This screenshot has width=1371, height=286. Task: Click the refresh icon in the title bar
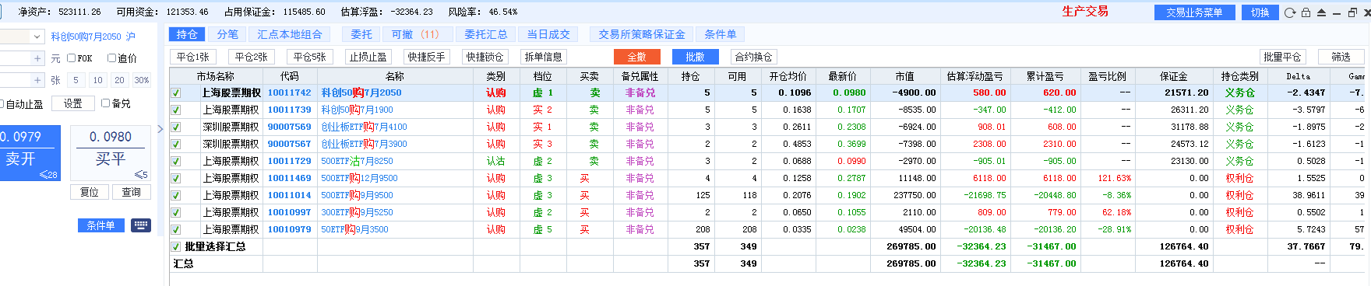pyautogui.click(x=1290, y=12)
